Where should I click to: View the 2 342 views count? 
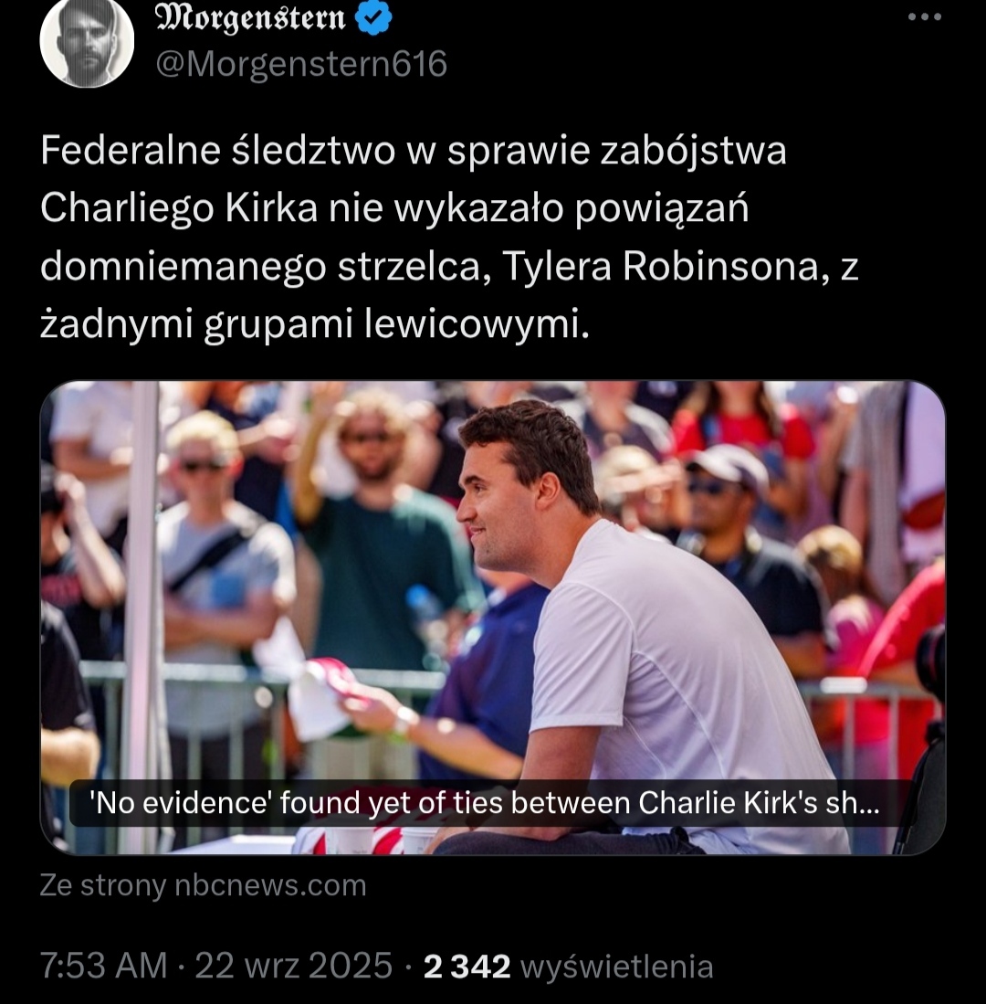pos(467,967)
